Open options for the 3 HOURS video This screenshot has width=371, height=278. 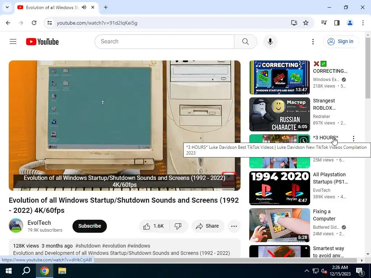click(353, 139)
